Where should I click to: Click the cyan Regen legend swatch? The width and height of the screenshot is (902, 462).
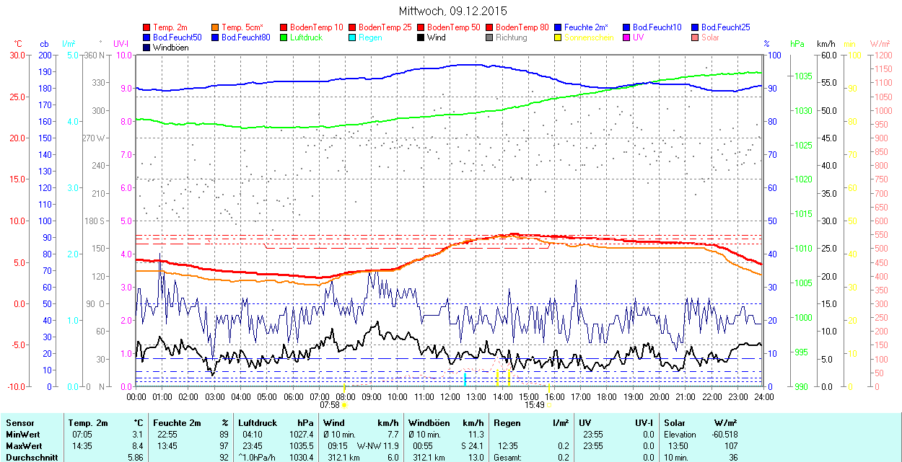coord(353,37)
